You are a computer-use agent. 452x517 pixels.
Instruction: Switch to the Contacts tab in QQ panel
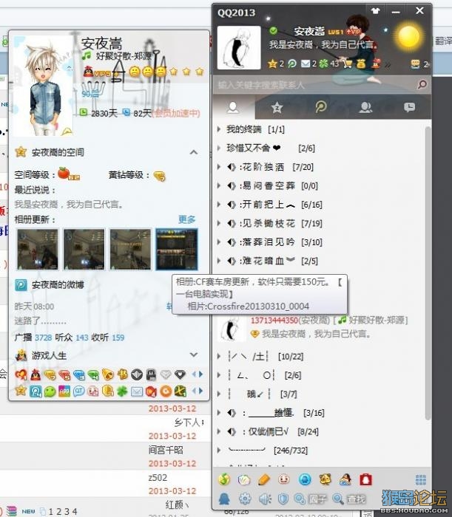[x=233, y=107]
